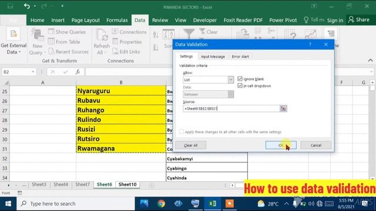Click the Filter funnel icon
The height and width of the screenshot is (211, 376).
[x=189, y=33]
